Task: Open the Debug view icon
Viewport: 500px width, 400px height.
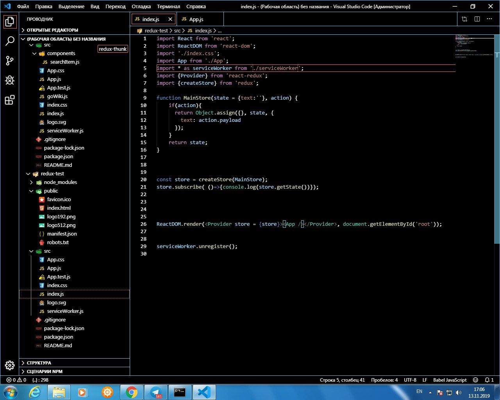Action: coord(10,80)
